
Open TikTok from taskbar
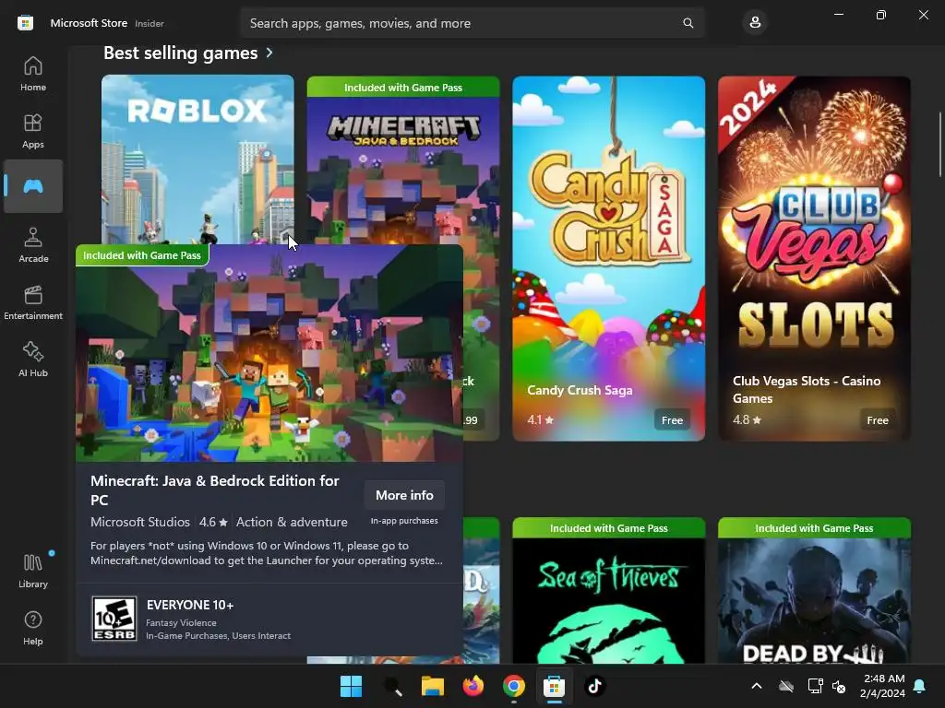tap(595, 686)
